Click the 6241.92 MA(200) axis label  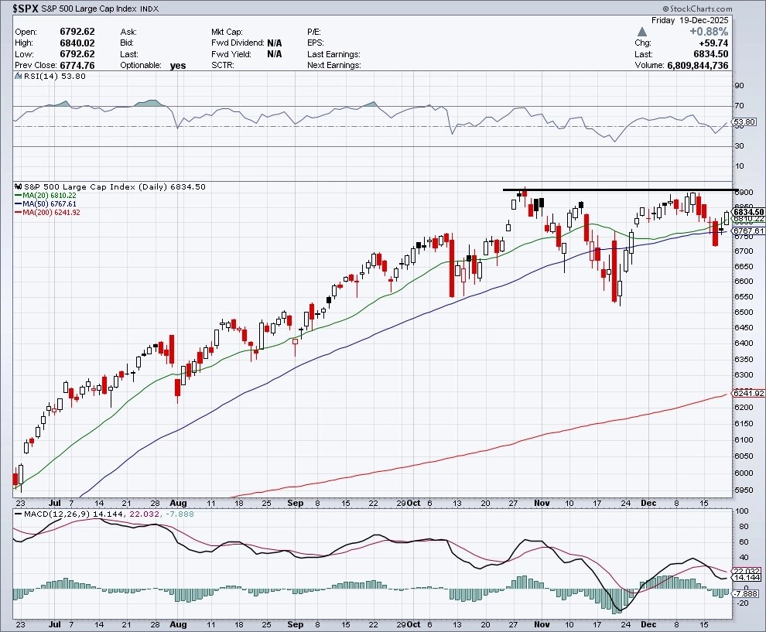click(x=748, y=393)
